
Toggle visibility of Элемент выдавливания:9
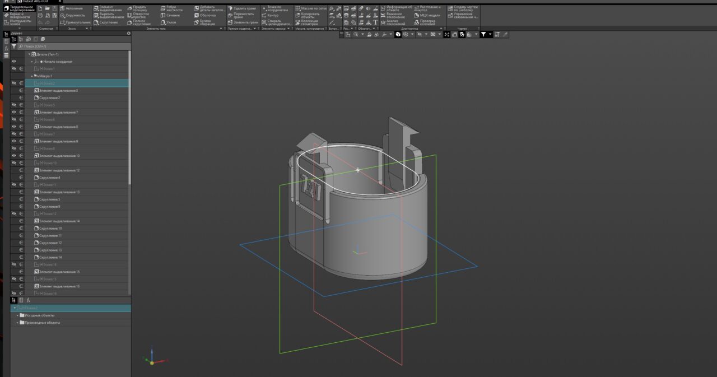click(14, 141)
